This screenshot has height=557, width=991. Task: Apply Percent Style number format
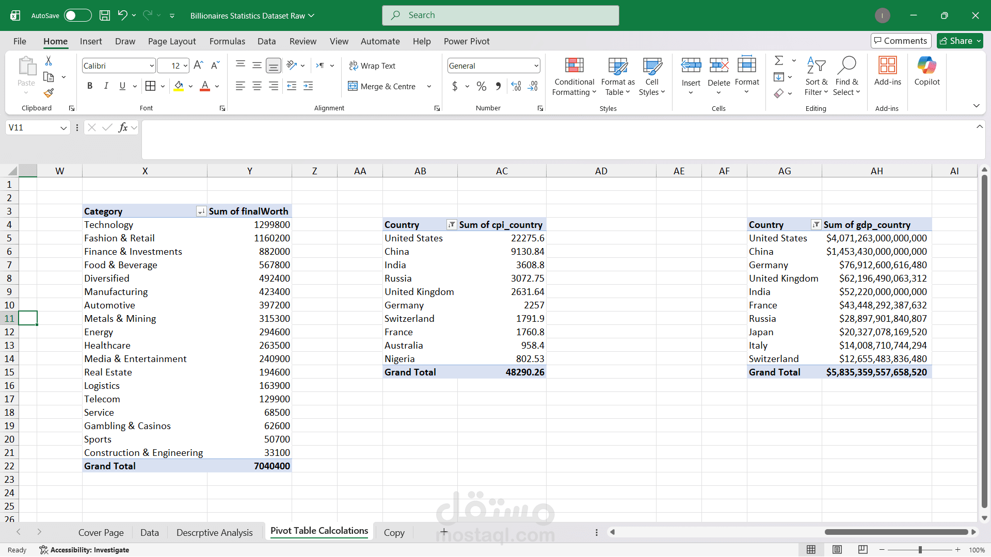481,86
